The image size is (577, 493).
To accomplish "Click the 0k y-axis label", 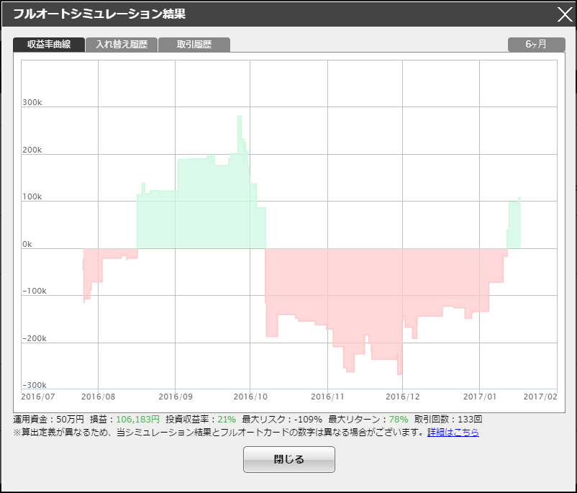I will tap(27, 244).
